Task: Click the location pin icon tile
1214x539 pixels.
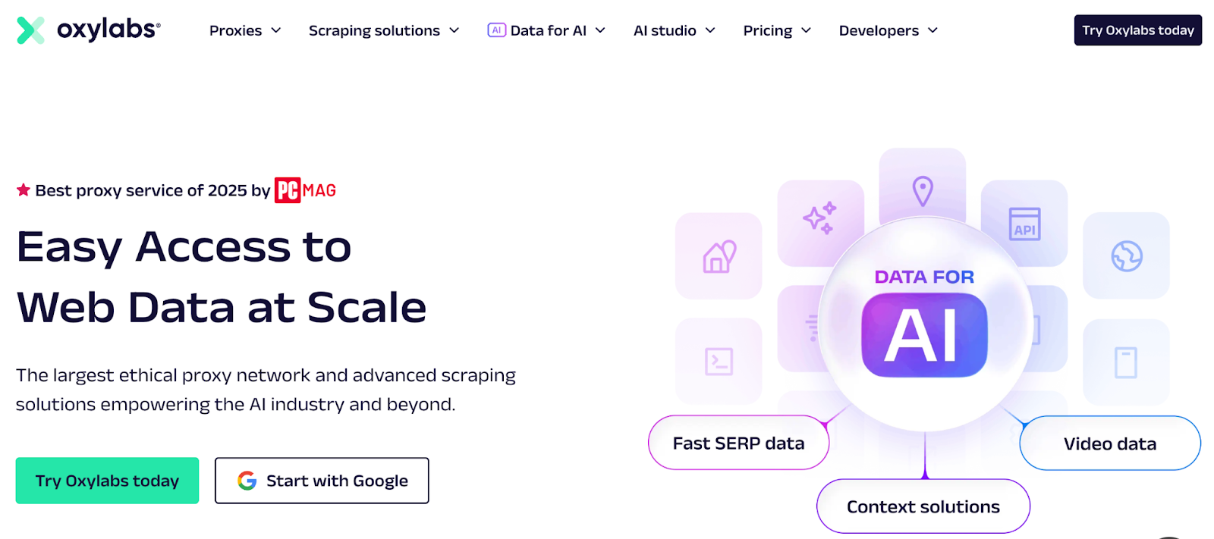Action: pos(922,190)
